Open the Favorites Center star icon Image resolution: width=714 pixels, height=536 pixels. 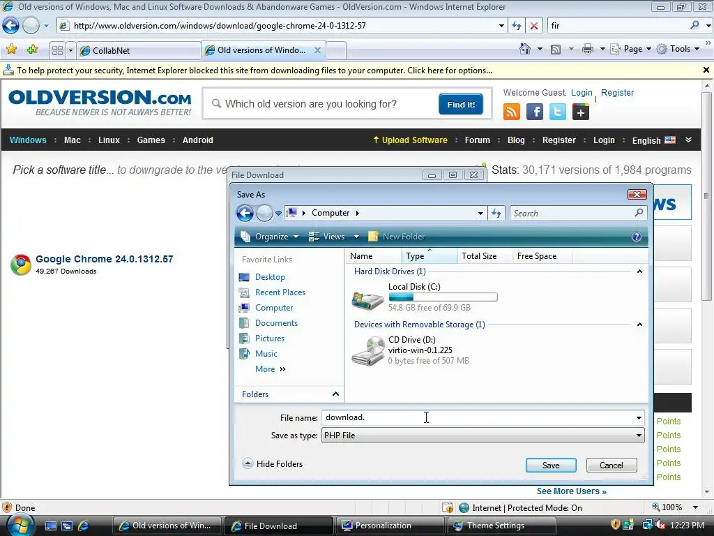[x=11, y=50]
